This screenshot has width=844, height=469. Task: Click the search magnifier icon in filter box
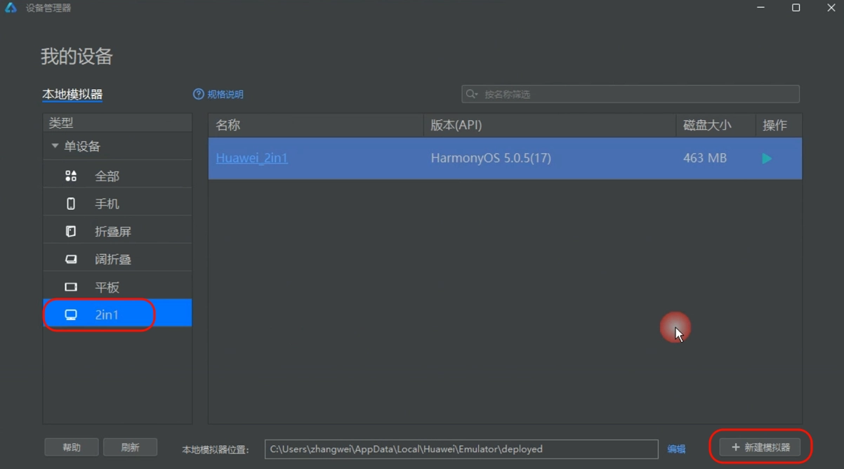point(472,94)
